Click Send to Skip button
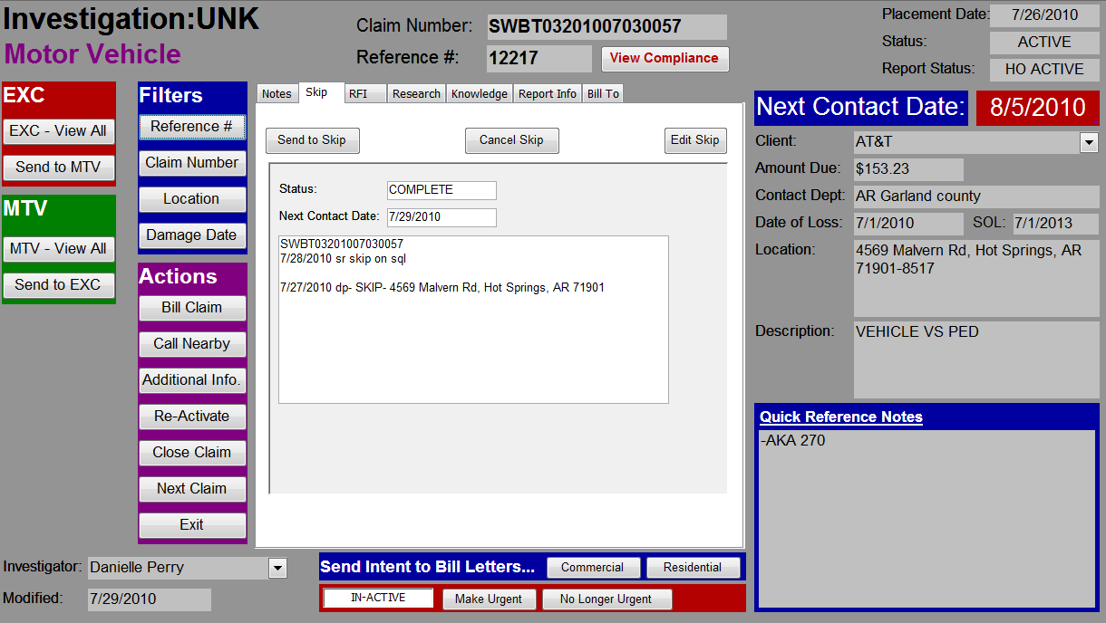1106x623 pixels. point(312,140)
